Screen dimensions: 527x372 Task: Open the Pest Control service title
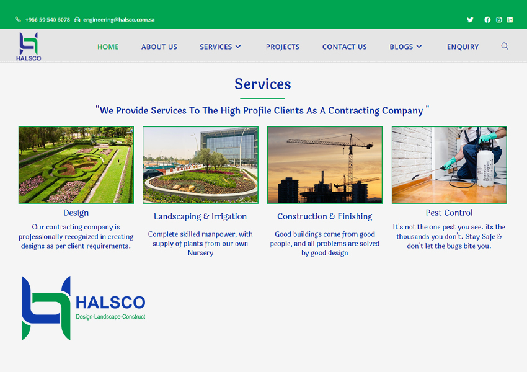449,213
